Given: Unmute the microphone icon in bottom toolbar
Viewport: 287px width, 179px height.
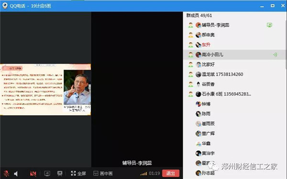Looking at the screenshot, I should click(6, 173).
